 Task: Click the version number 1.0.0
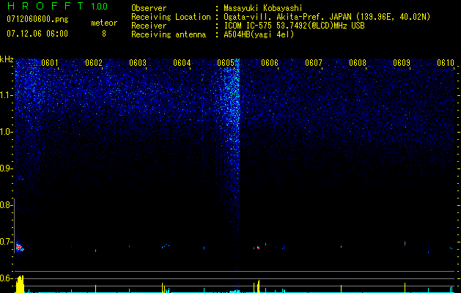point(100,7)
